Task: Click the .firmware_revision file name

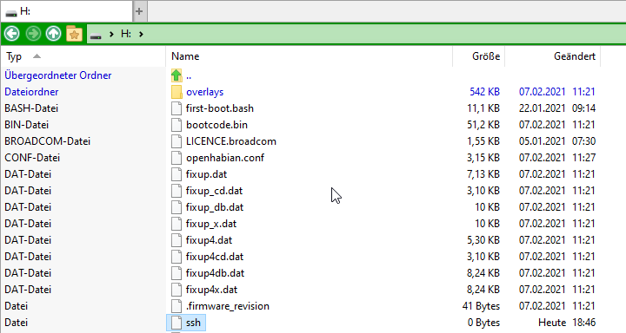Action: tap(228, 306)
